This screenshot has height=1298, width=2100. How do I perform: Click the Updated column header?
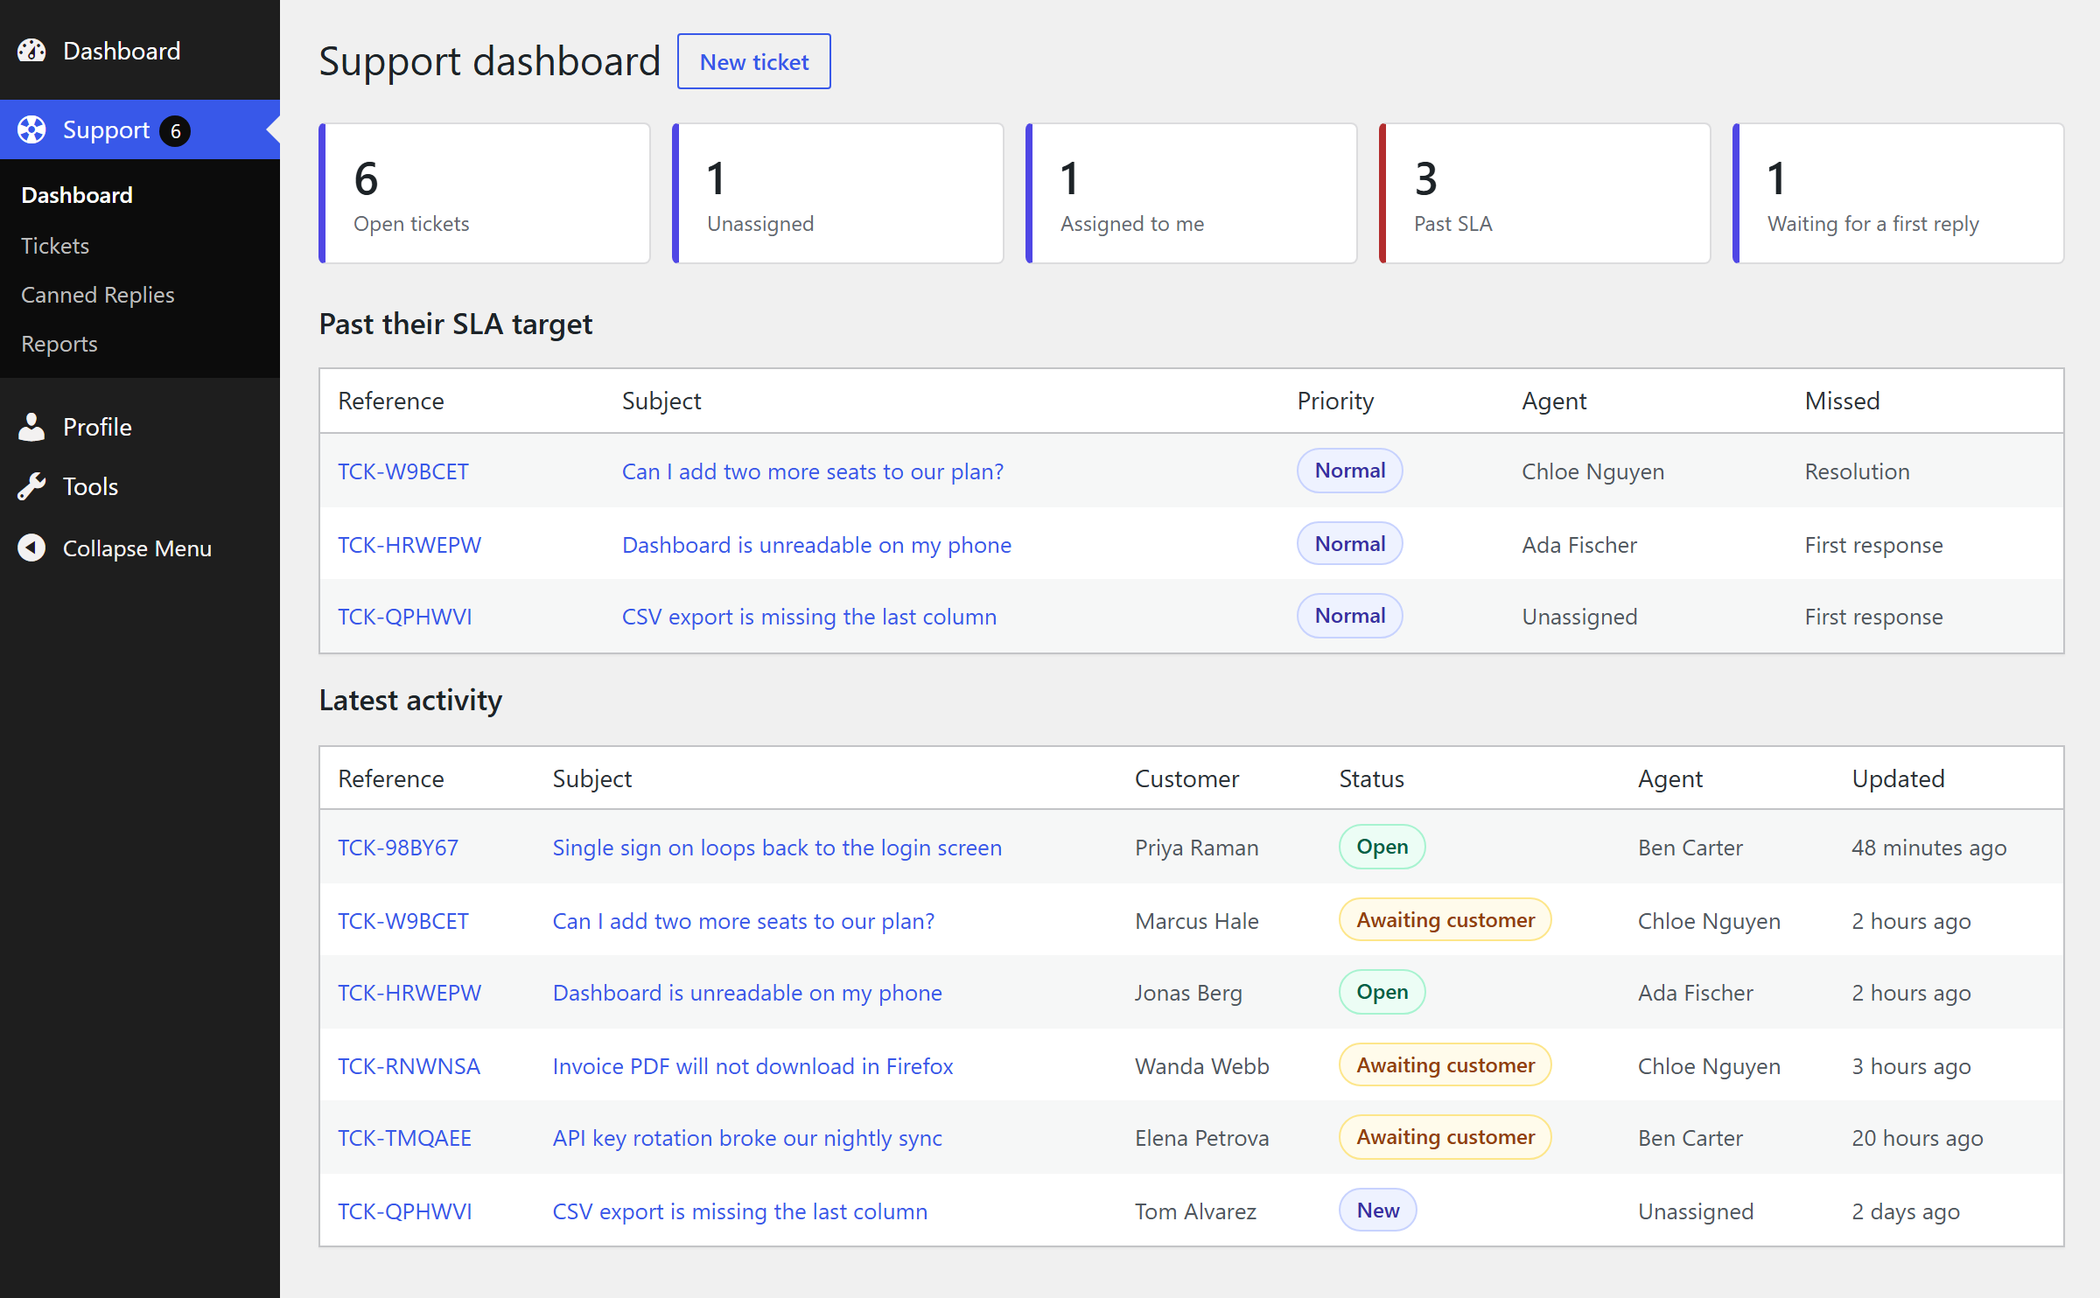pos(1898,778)
